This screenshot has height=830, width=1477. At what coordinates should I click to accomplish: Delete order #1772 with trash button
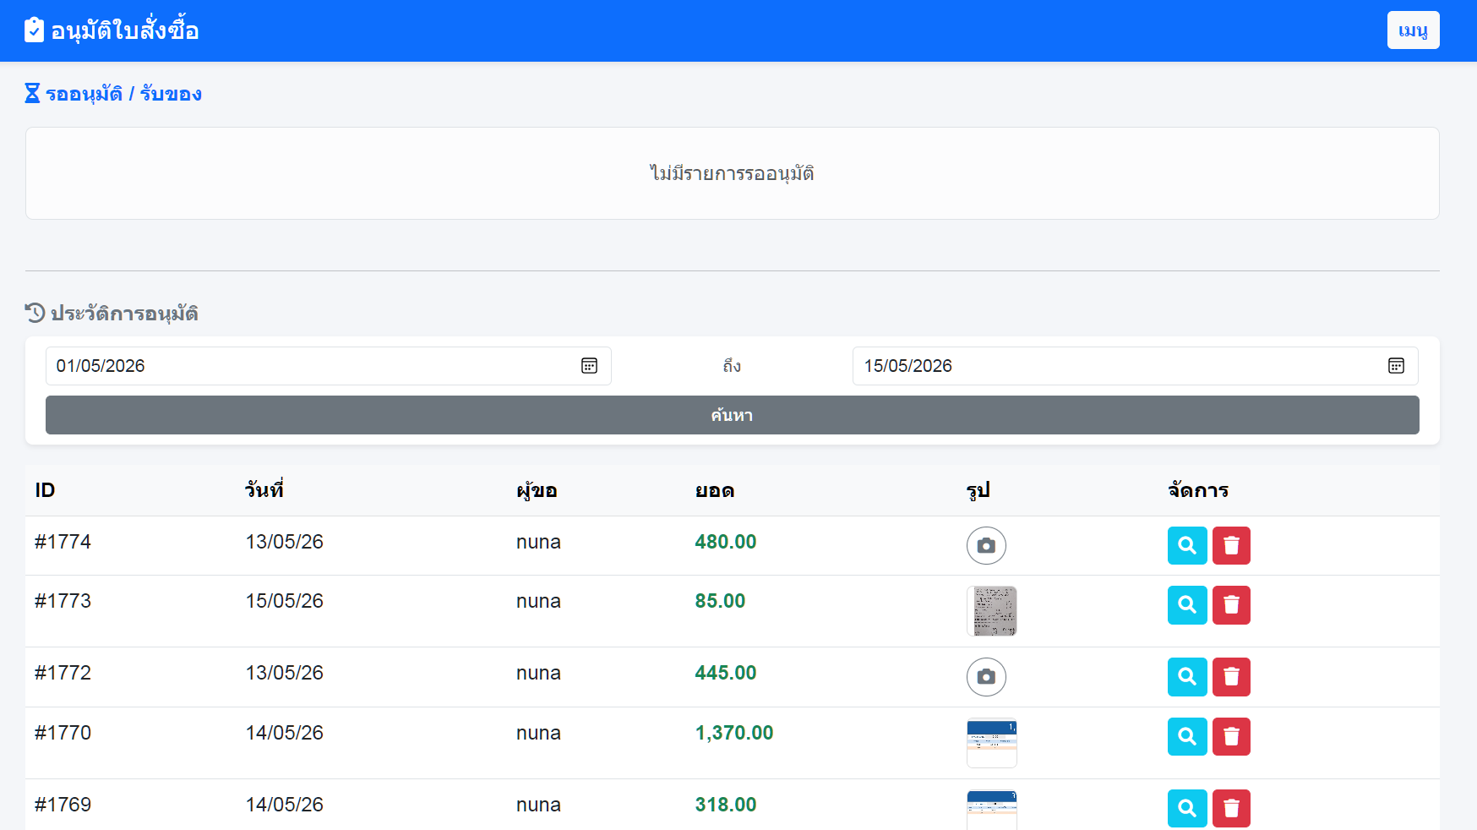(x=1231, y=677)
